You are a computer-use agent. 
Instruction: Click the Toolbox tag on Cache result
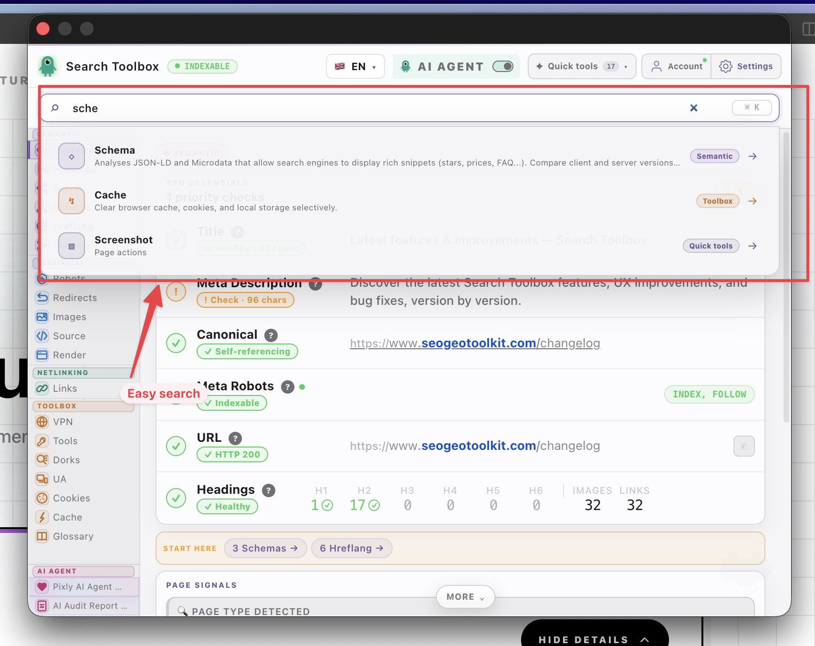(717, 201)
